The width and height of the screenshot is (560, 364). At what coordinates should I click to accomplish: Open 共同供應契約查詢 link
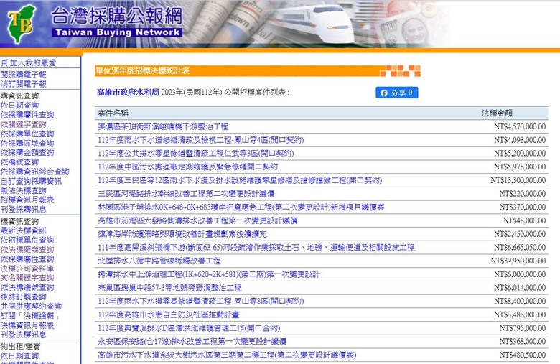[x=31, y=306]
